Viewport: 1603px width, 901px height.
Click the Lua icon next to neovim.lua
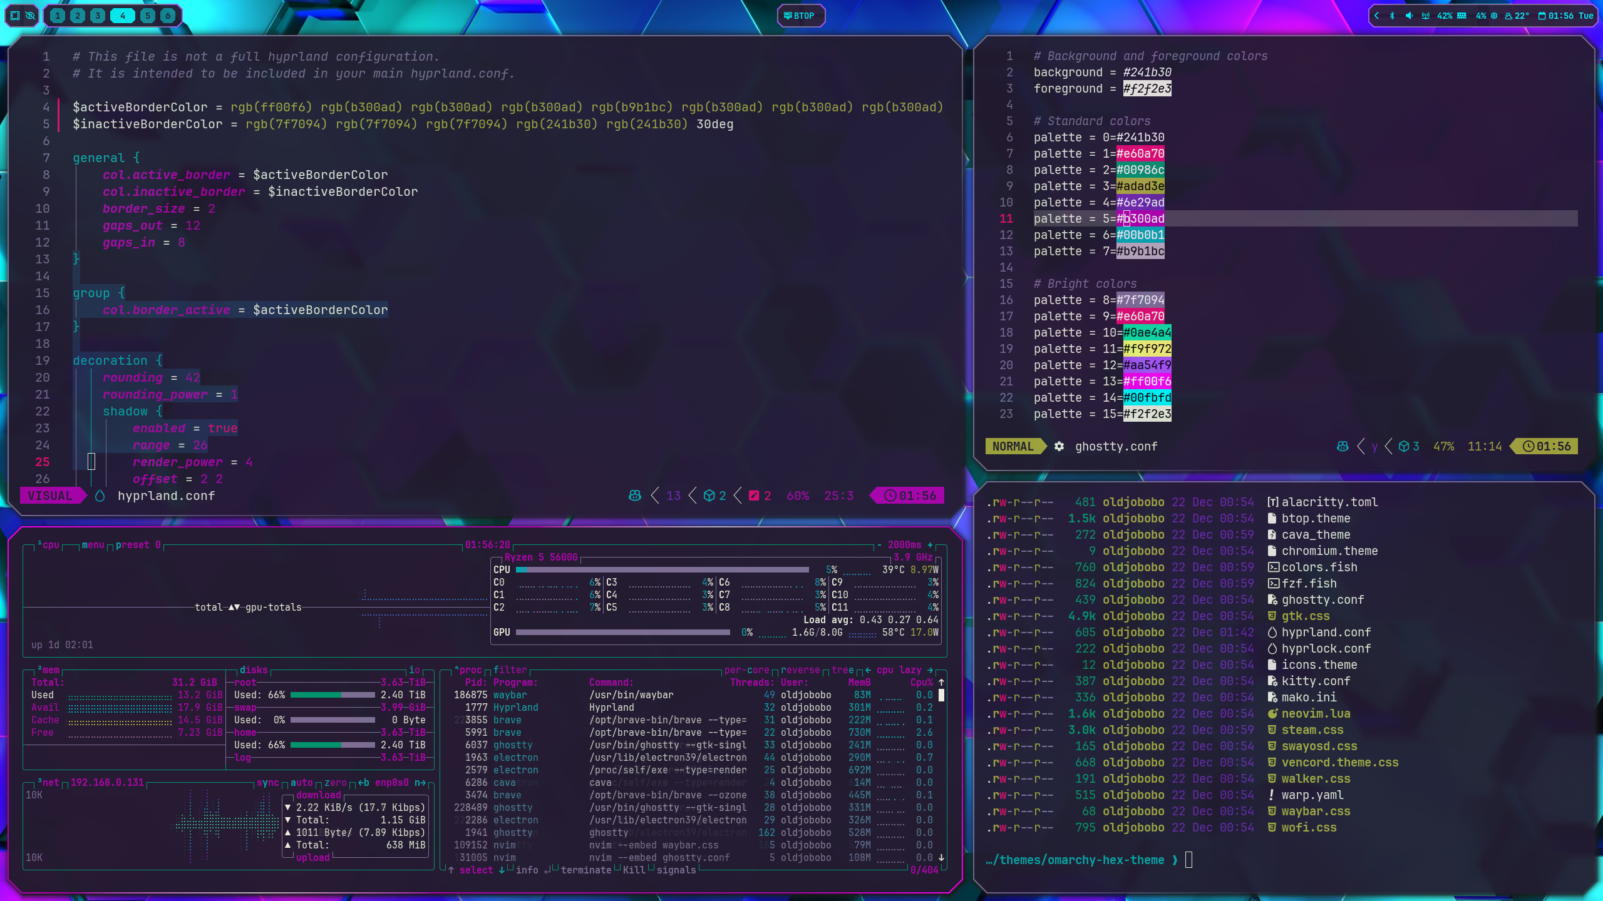coord(1272,714)
